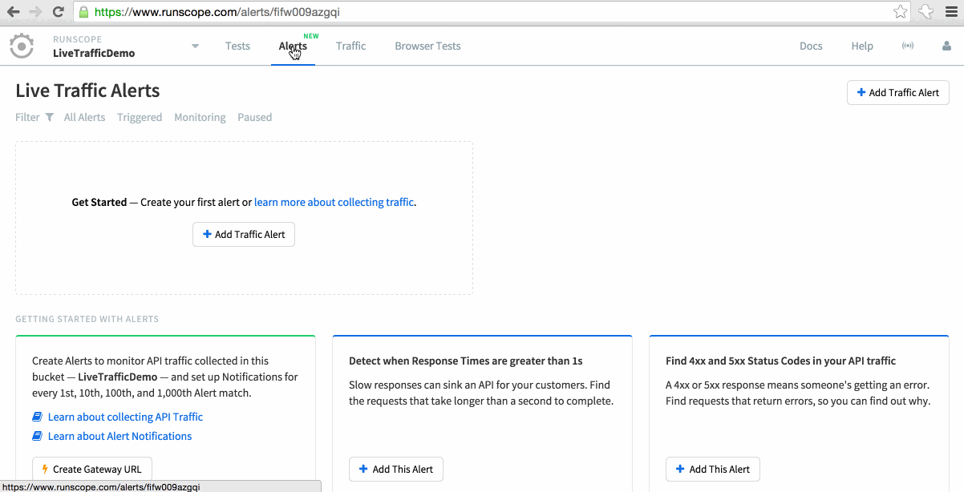Open the account user icon in header
This screenshot has width=964, height=492.
pos(946,46)
